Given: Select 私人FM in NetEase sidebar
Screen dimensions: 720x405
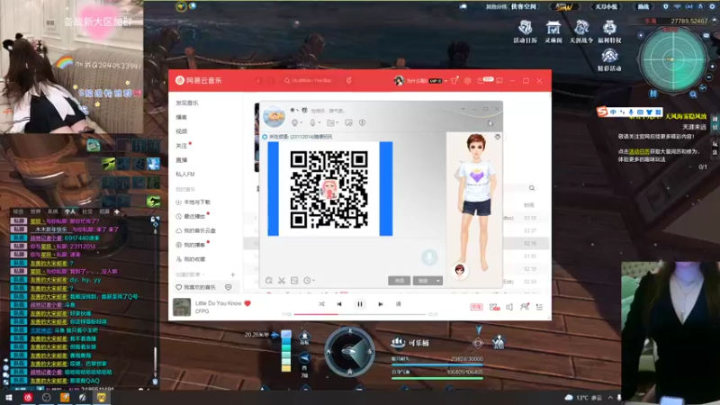Looking at the screenshot, I should tap(185, 174).
